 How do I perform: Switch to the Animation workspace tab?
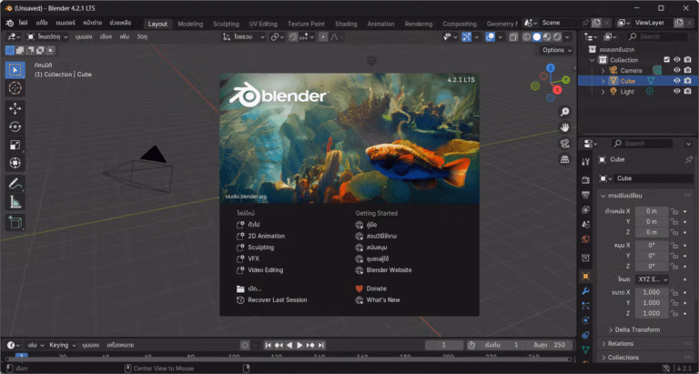tap(380, 24)
